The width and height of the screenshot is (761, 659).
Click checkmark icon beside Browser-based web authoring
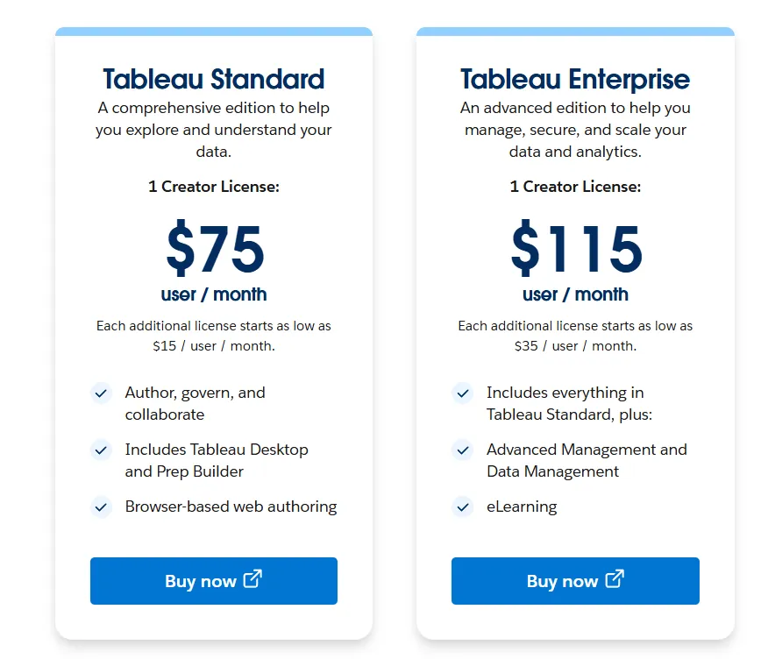[101, 507]
